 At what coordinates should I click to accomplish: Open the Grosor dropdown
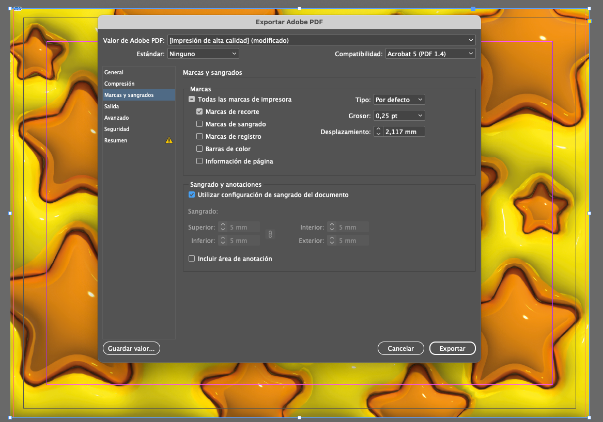click(399, 116)
